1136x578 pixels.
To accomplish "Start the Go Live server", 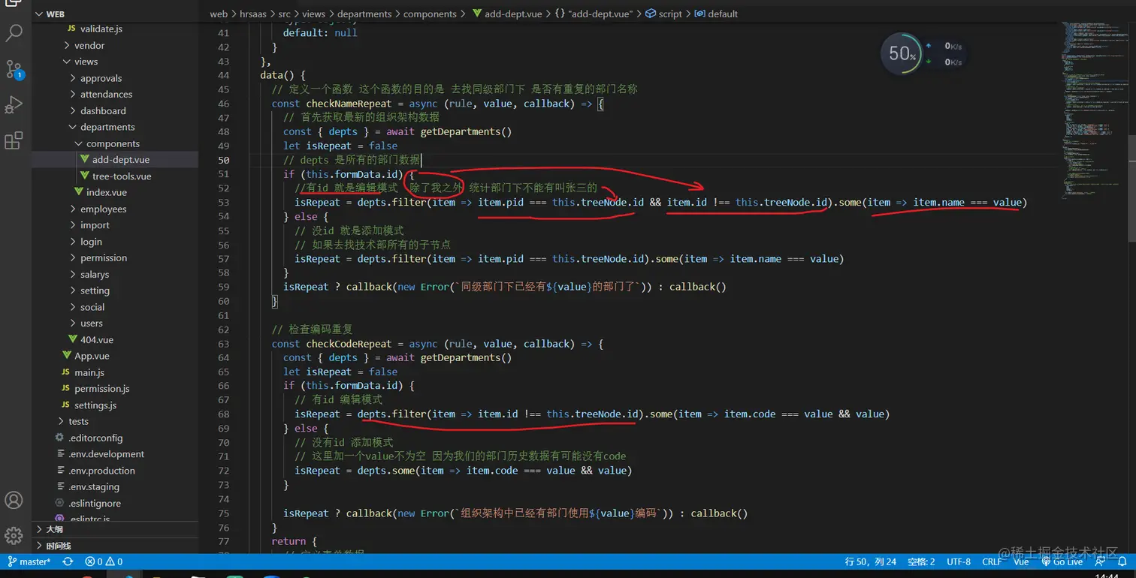I will (x=1062, y=561).
